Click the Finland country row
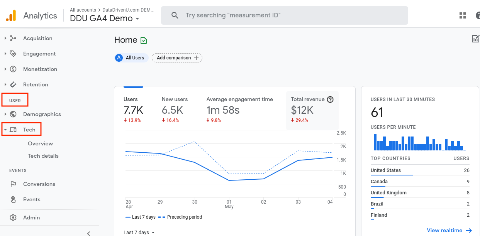480x236 pixels. (x=420, y=215)
